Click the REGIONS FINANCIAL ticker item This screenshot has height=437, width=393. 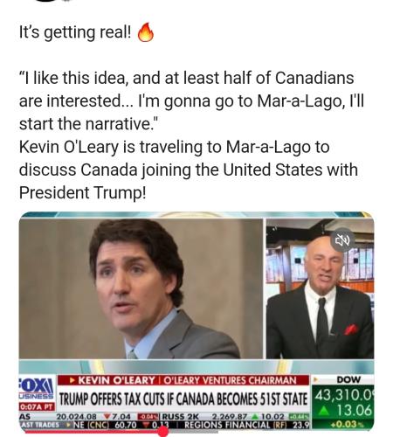click(x=227, y=425)
